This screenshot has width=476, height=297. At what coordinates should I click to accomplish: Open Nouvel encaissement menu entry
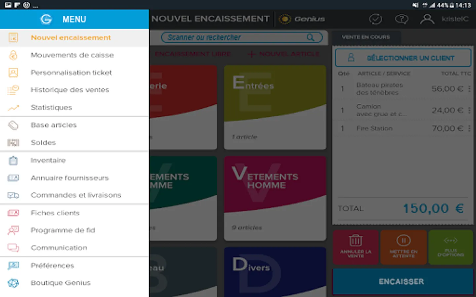coord(74,38)
